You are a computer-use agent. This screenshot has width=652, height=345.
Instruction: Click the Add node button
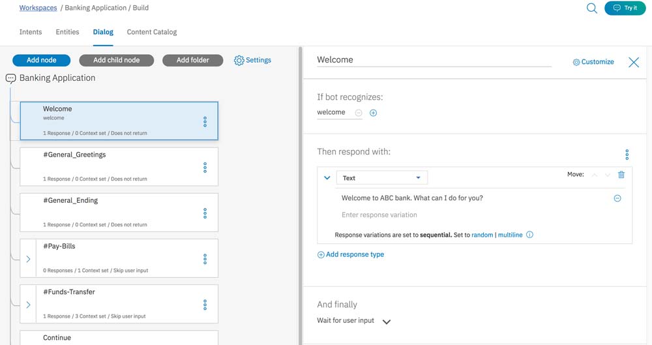click(41, 60)
